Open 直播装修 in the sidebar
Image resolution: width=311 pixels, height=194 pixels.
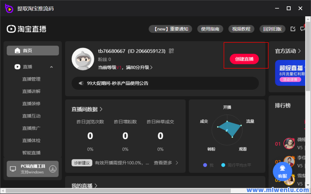tap(31, 104)
